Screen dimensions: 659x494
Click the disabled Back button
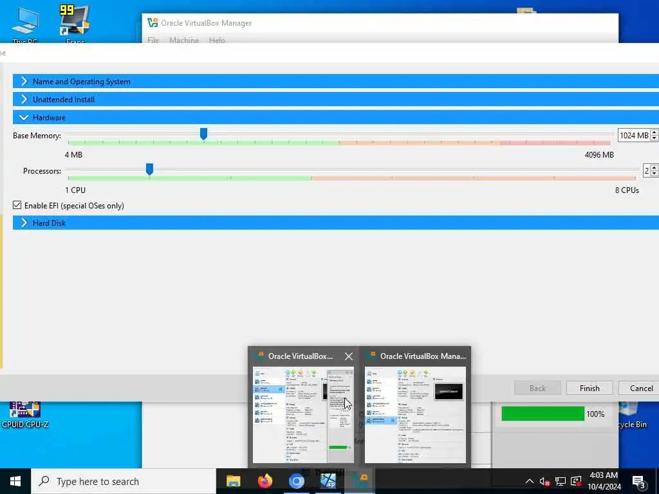pyautogui.click(x=537, y=388)
